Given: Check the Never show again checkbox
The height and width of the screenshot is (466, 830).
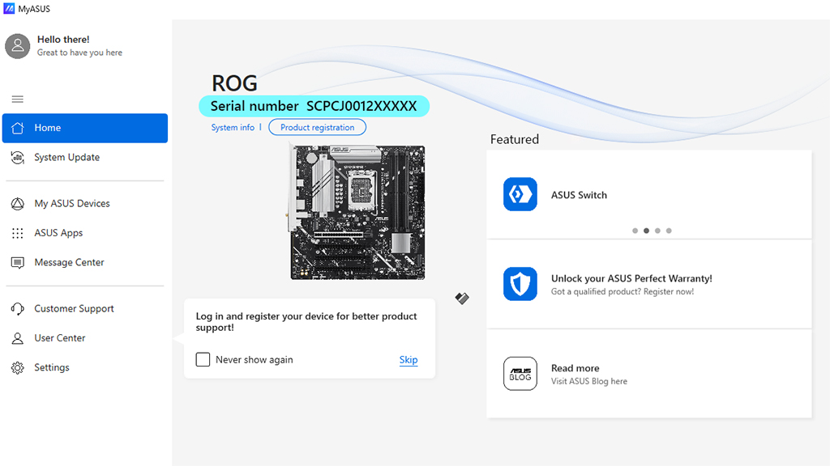Looking at the screenshot, I should pos(203,360).
